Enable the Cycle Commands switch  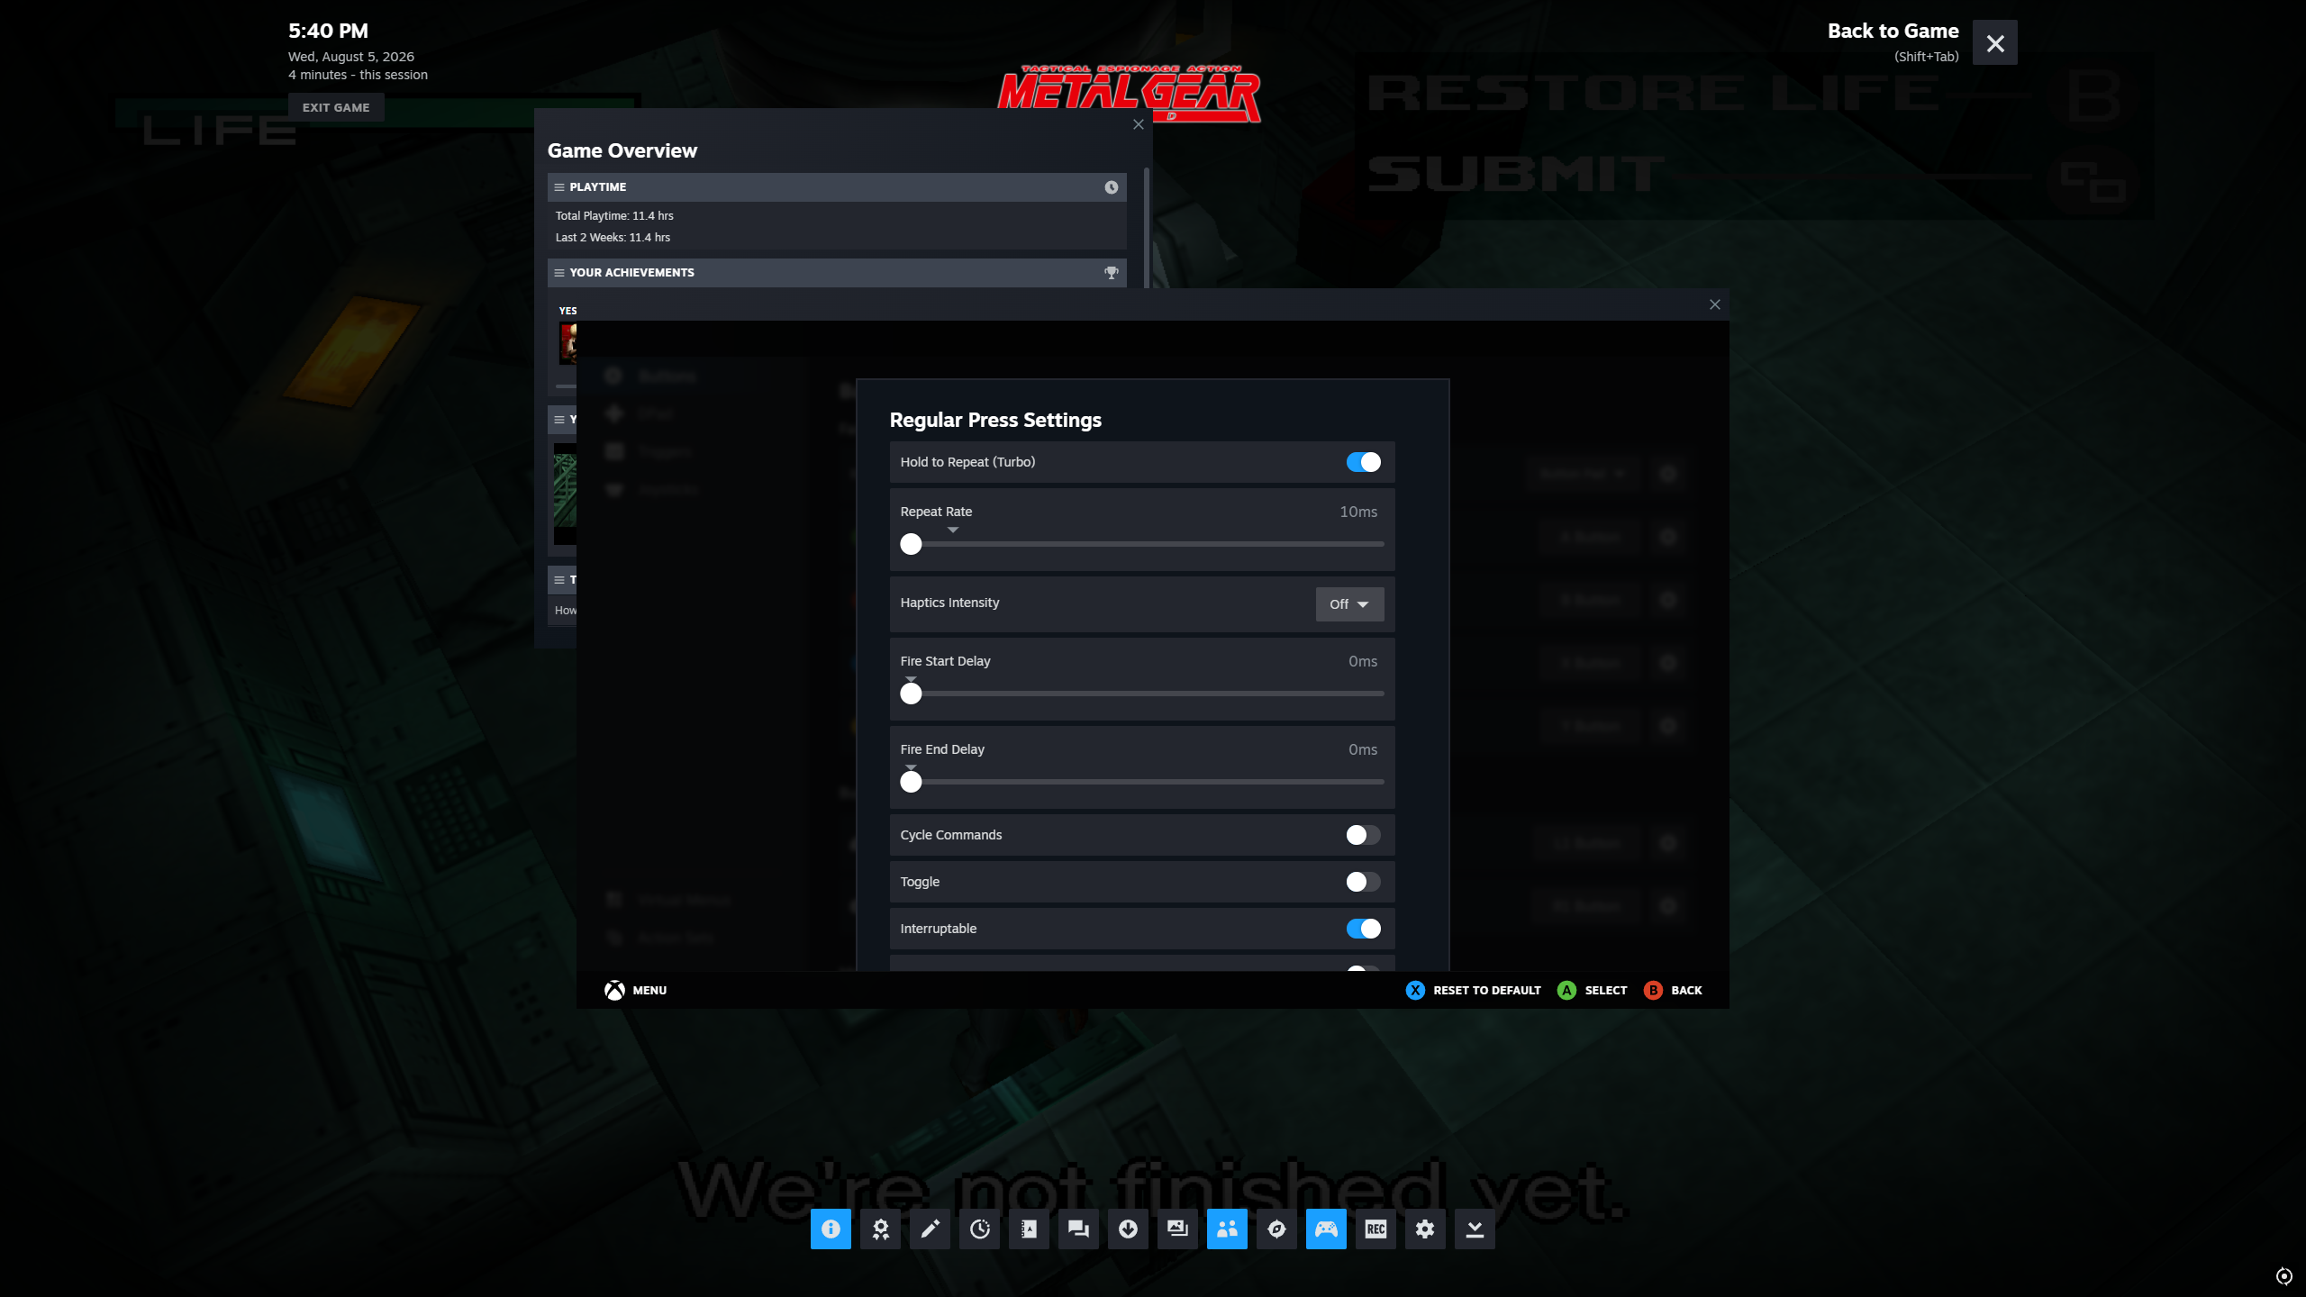point(1363,835)
